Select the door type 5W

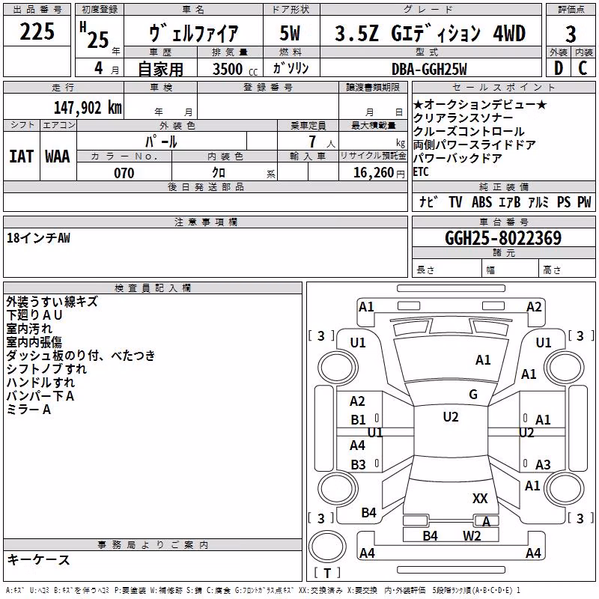[290, 33]
